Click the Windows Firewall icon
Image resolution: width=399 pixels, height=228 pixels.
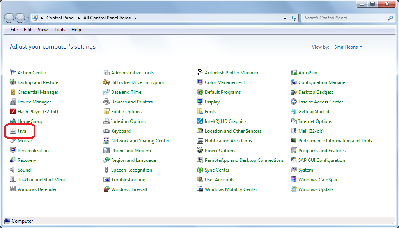[x=106, y=189]
